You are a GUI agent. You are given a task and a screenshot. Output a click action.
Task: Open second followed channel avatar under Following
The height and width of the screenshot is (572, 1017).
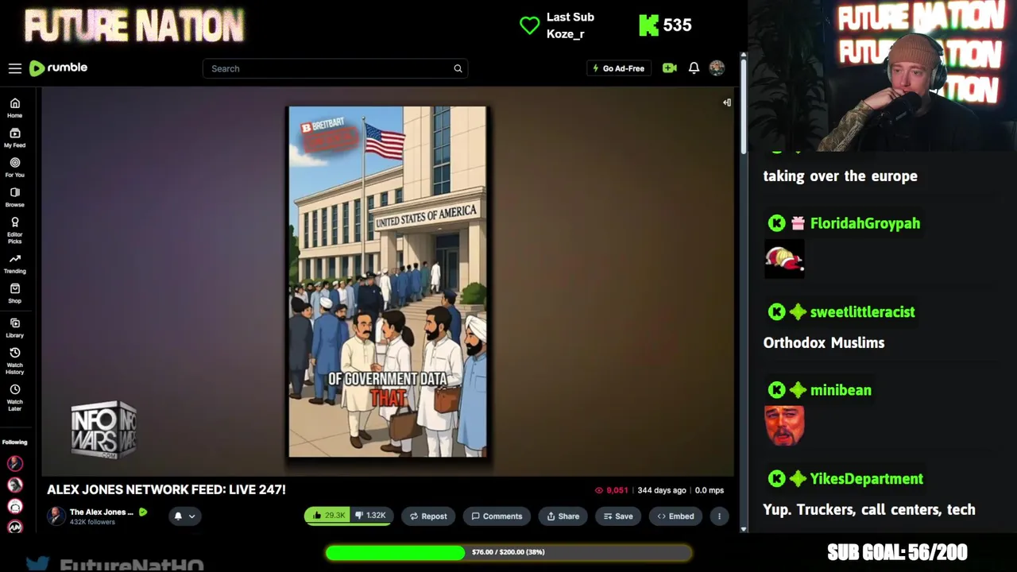pos(14,485)
